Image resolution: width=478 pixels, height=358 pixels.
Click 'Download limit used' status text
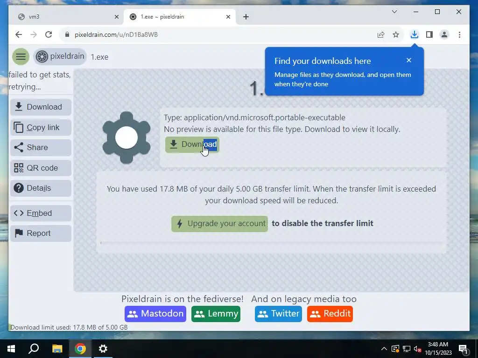pos(69,327)
